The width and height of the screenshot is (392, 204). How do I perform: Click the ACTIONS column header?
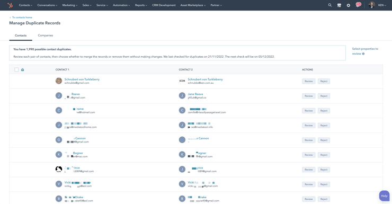pyautogui.click(x=307, y=70)
